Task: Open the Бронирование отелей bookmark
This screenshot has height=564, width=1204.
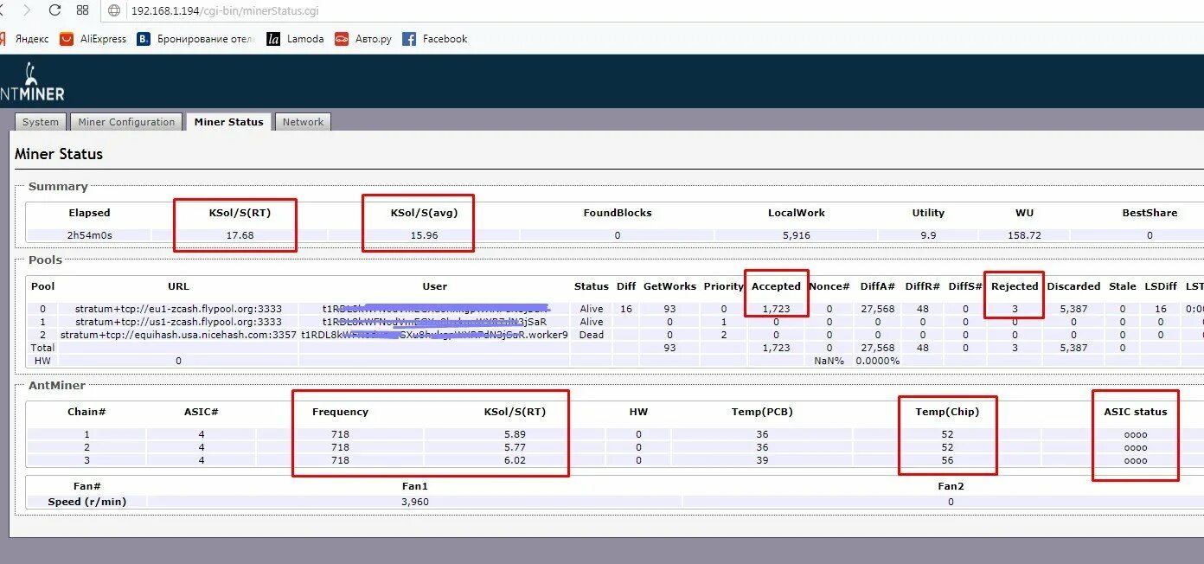Action: (205, 39)
